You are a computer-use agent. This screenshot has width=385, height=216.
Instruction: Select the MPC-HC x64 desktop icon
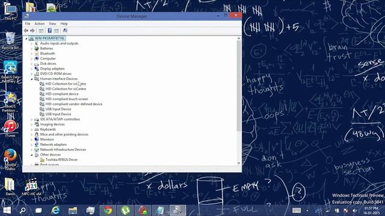[x=31, y=187]
